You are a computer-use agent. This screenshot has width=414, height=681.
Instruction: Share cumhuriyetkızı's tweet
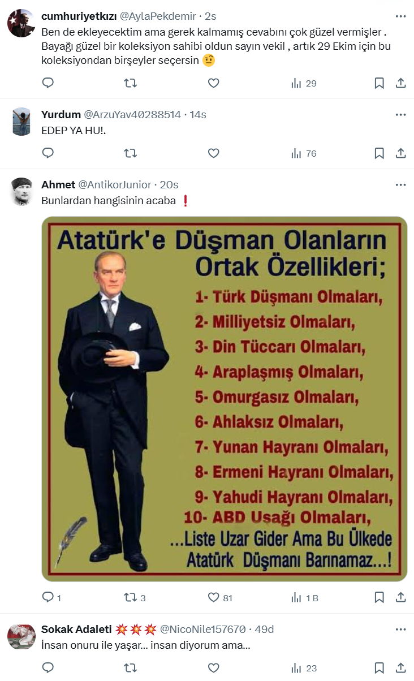point(400,83)
